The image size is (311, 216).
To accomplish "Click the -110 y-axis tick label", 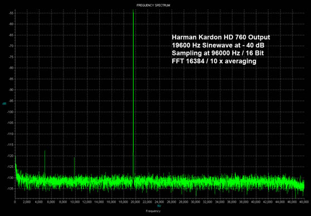I will [x=11, y=134].
